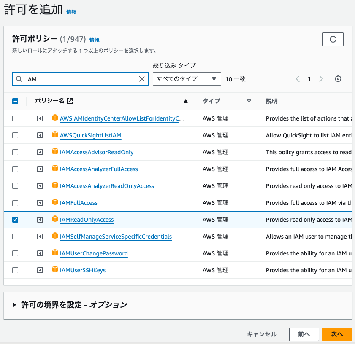Open the すべてのタイプ filter dropdown

(187, 79)
